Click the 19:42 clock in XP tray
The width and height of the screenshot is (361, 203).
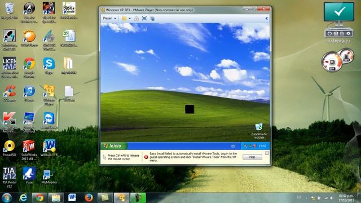tap(262, 146)
